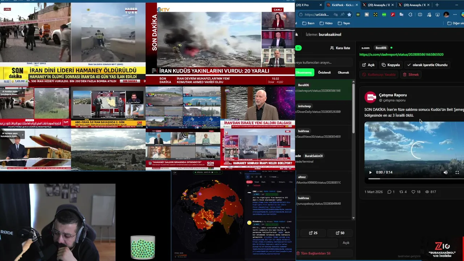This screenshot has width=464, height=261.
Task: Click the NTV live stream tile
Action: [x=220, y=43]
